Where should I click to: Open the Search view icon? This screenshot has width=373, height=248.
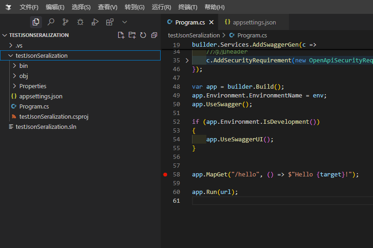51,22
